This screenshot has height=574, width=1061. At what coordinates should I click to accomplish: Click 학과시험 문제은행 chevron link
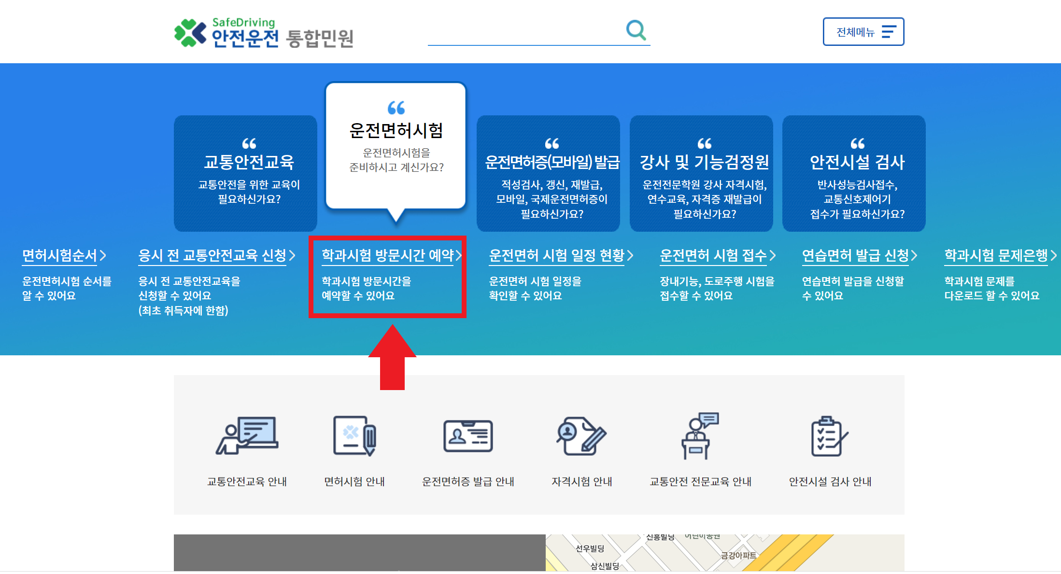pyautogui.click(x=996, y=255)
